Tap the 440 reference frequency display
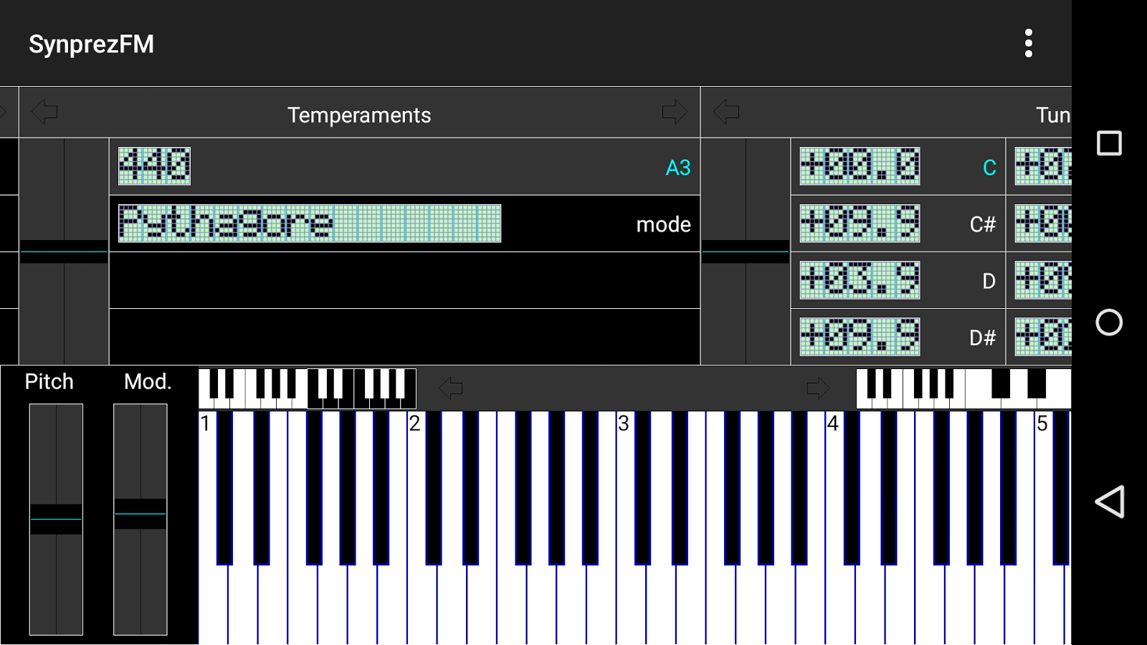 (x=153, y=166)
